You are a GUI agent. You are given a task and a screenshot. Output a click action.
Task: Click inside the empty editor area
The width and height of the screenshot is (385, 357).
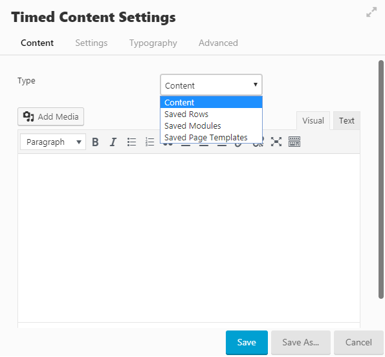coord(189,238)
